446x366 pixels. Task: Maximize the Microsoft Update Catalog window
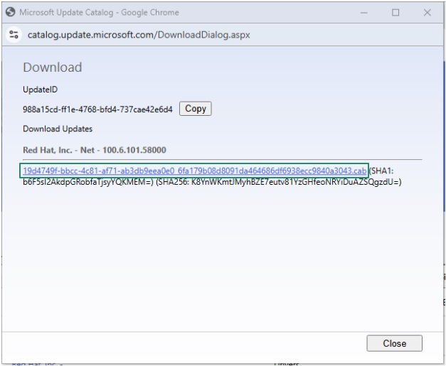(395, 13)
